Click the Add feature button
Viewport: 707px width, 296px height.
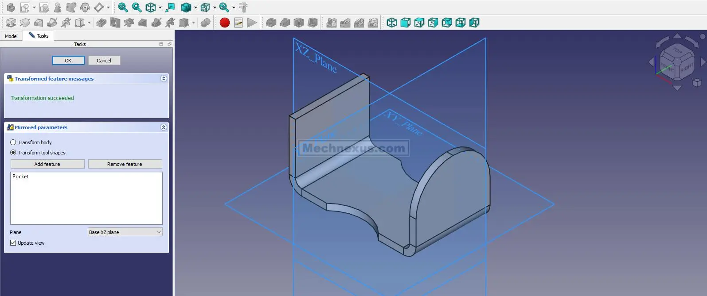(x=47, y=164)
